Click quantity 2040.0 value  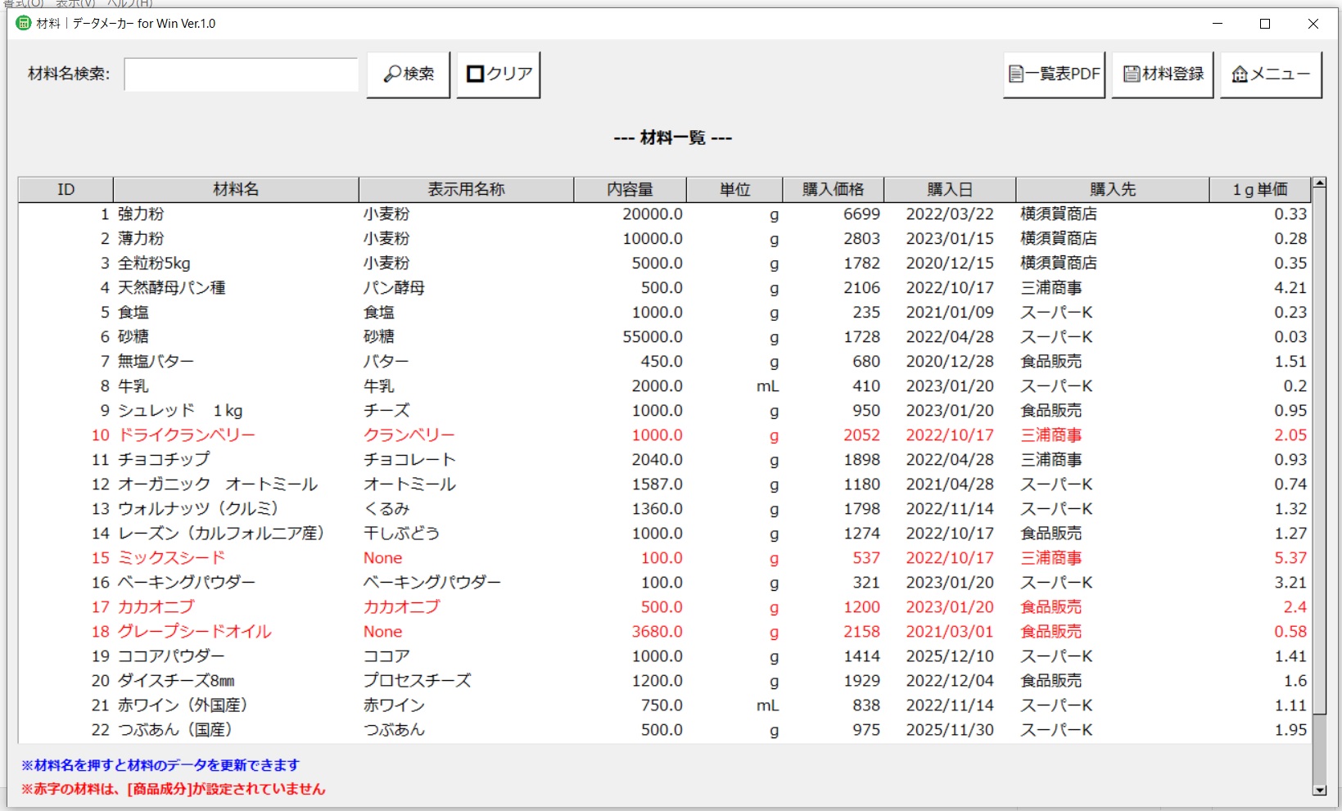coord(657,460)
